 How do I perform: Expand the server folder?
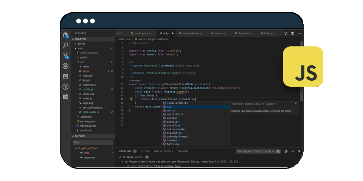click(76, 44)
